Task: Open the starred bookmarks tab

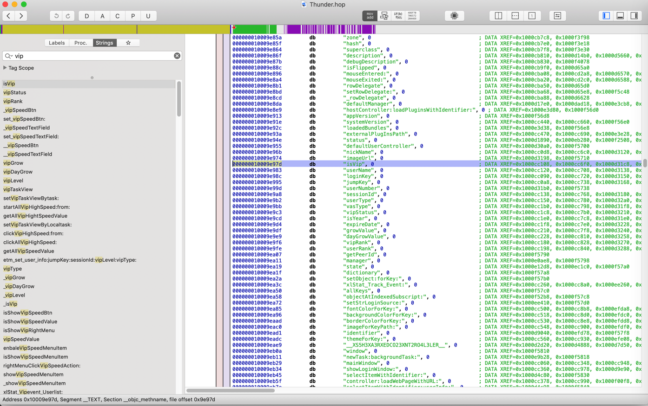Action: (128, 43)
